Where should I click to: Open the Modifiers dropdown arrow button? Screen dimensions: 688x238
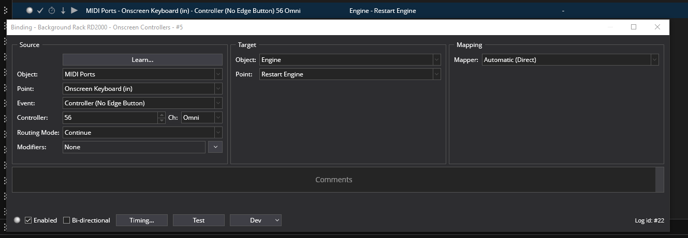pyautogui.click(x=215, y=147)
